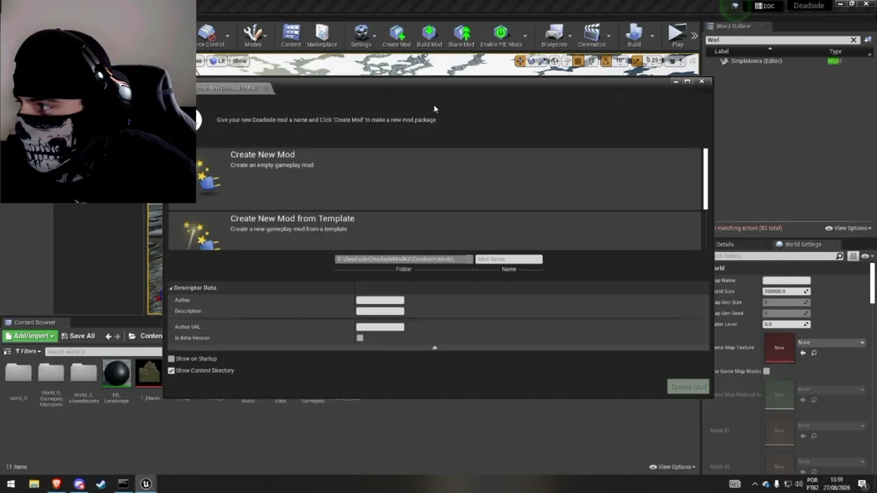The height and width of the screenshot is (493, 877).
Task: Open the Modes toolbar button
Action: (x=253, y=36)
